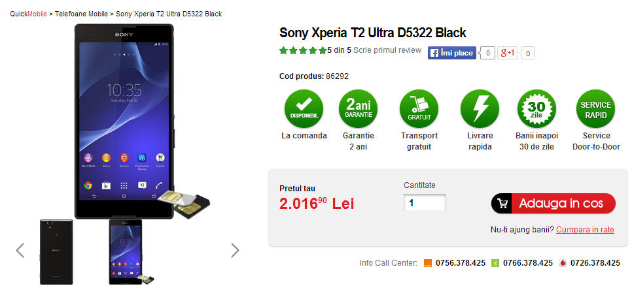Click the Google +1 button

pyautogui.click(x=508, y=53)
